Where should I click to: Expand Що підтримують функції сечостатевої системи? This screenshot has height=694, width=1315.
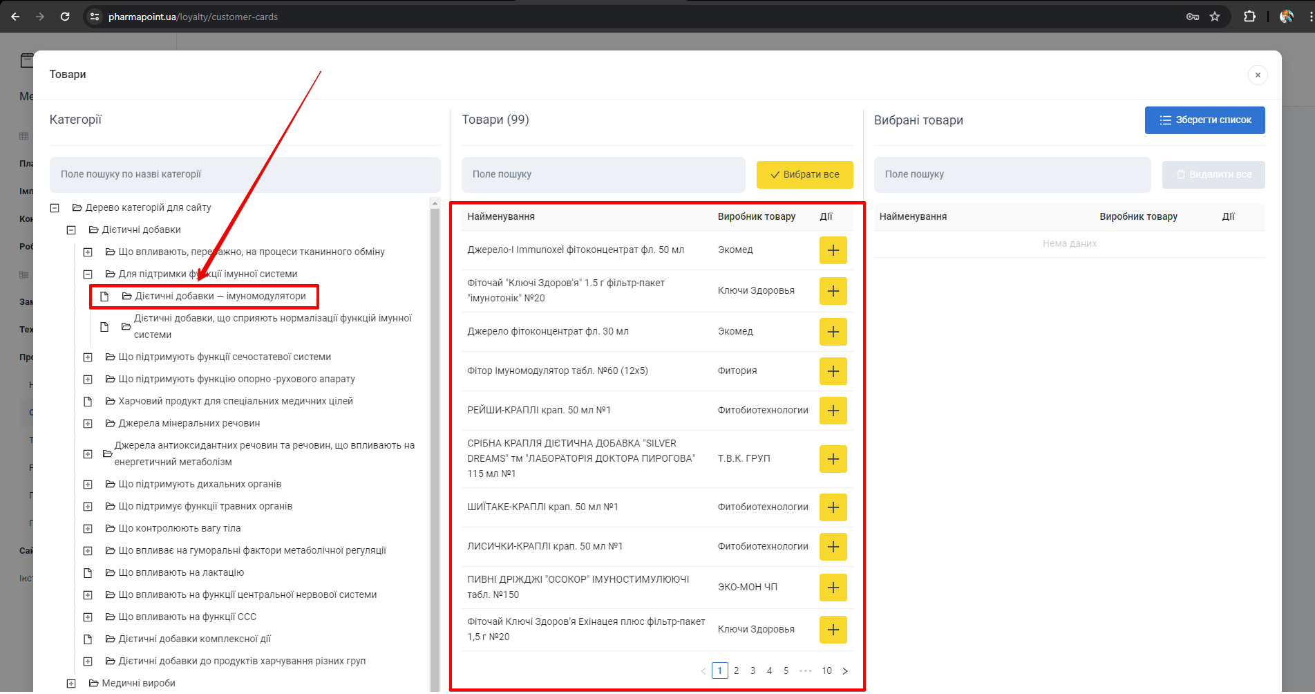click(88, 357)
